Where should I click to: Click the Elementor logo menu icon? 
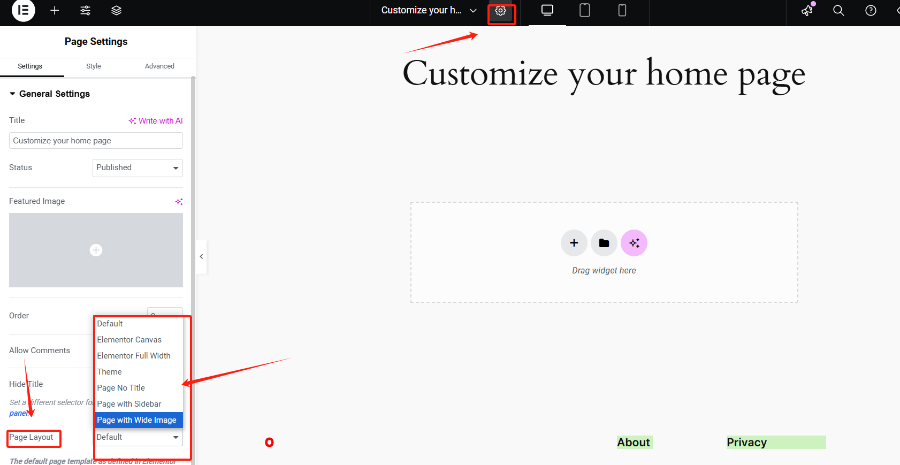pyautogui.click(x=23, y=11)
